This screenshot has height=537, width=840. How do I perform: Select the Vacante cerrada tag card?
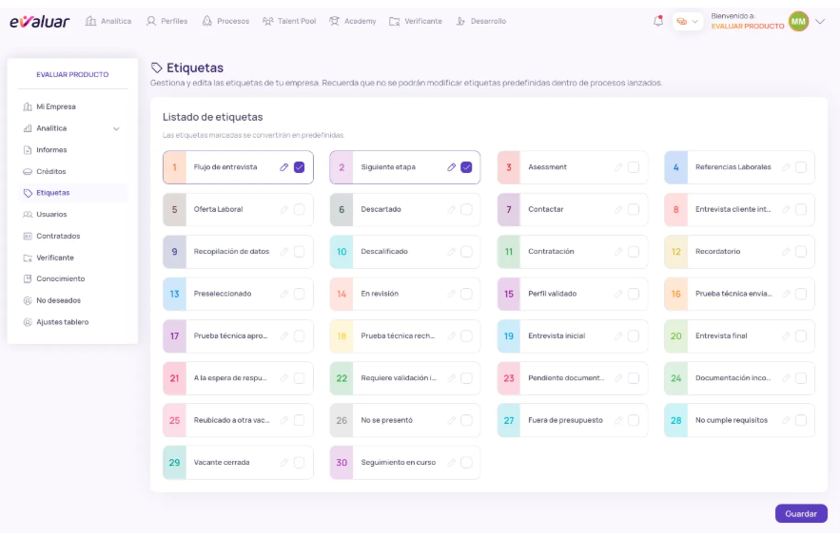(x=228, y=463)
